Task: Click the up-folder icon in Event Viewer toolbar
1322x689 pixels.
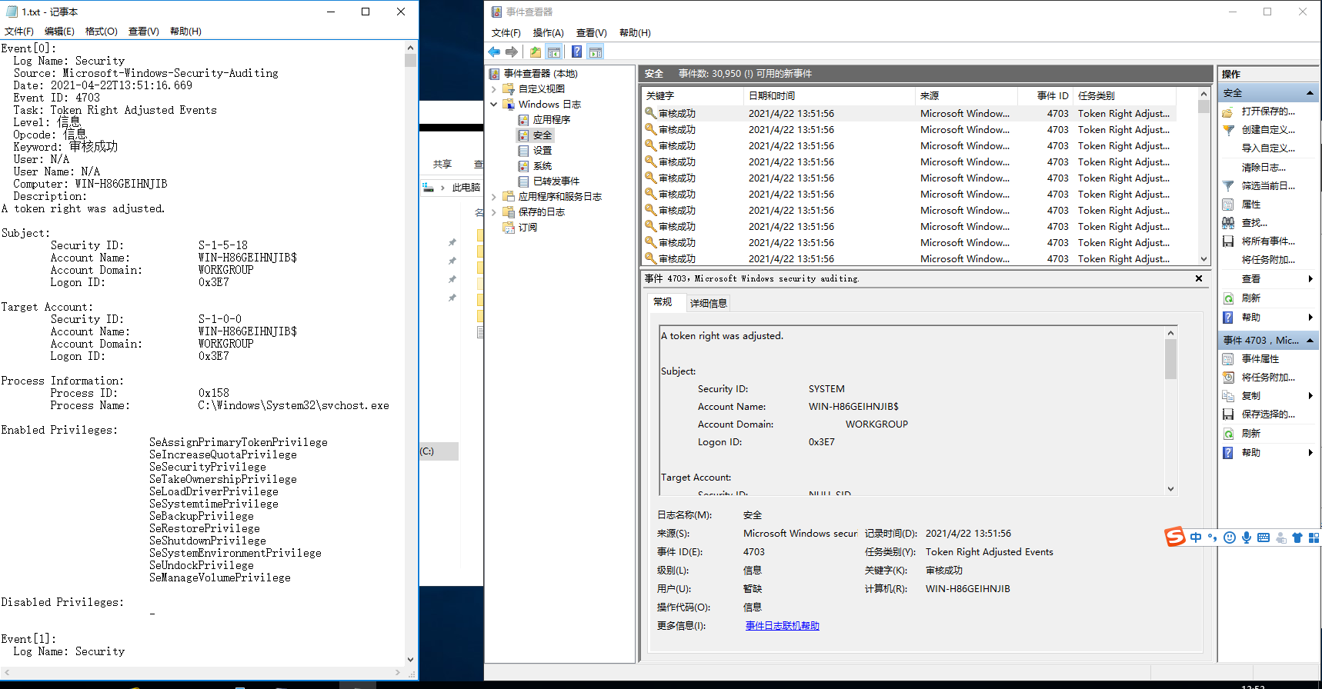Action: pyautogui.click(x=536, y=52)
